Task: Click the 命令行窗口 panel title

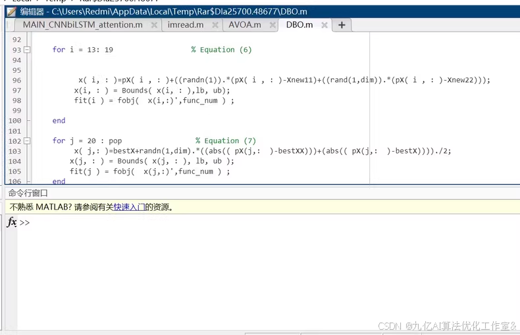Action: pos(28,193)
